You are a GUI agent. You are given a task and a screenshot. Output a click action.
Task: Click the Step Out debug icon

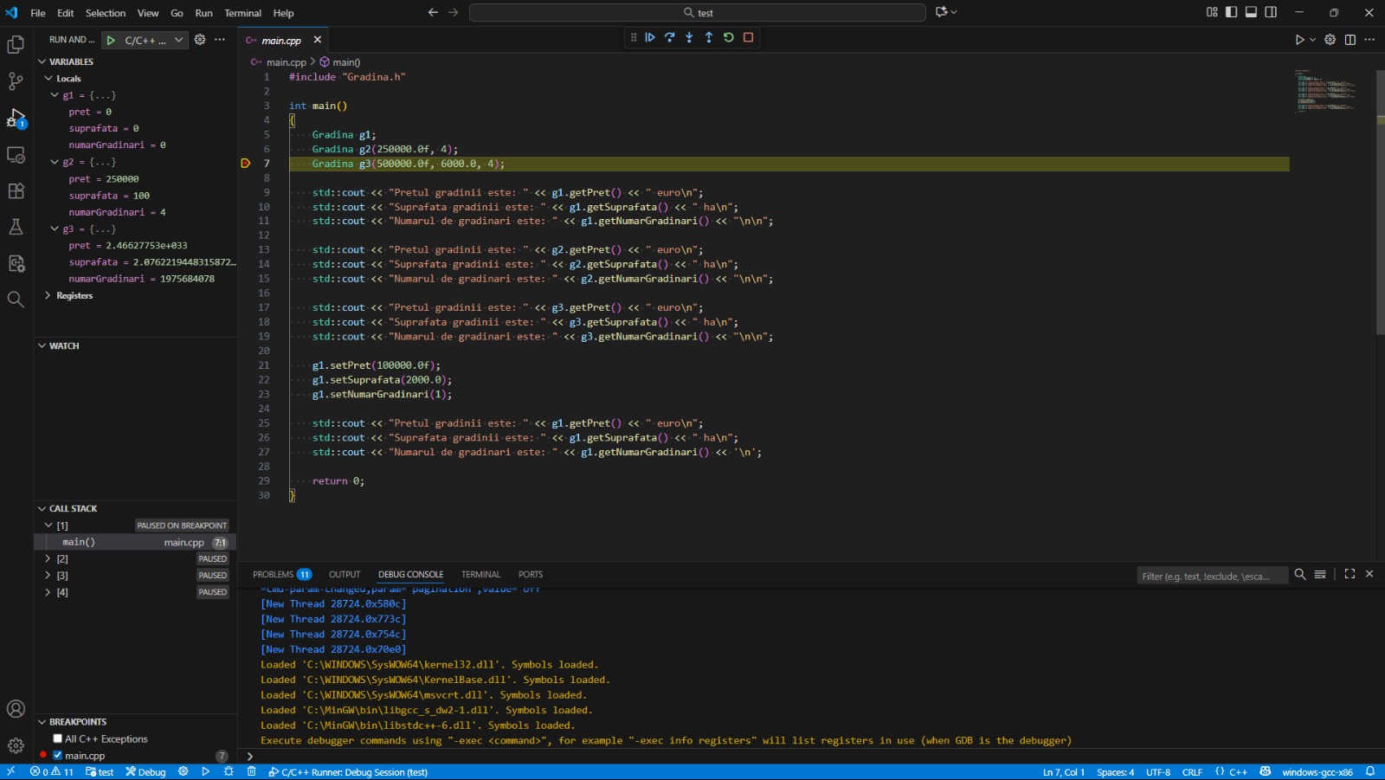[x=709, y=37]
